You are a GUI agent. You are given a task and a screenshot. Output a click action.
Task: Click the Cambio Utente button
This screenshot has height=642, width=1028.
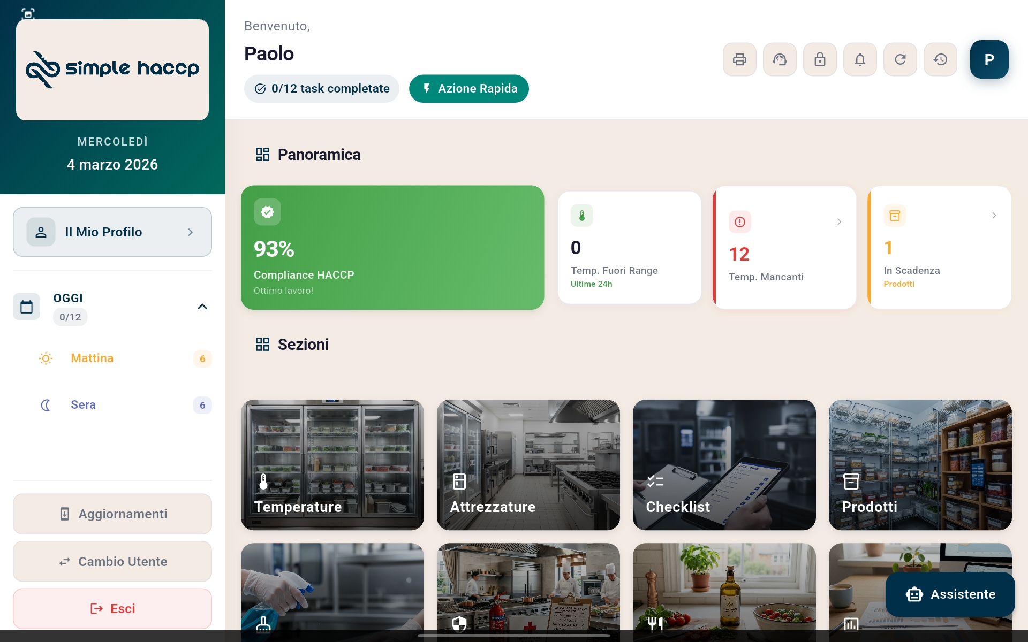(x=112, y=561)
